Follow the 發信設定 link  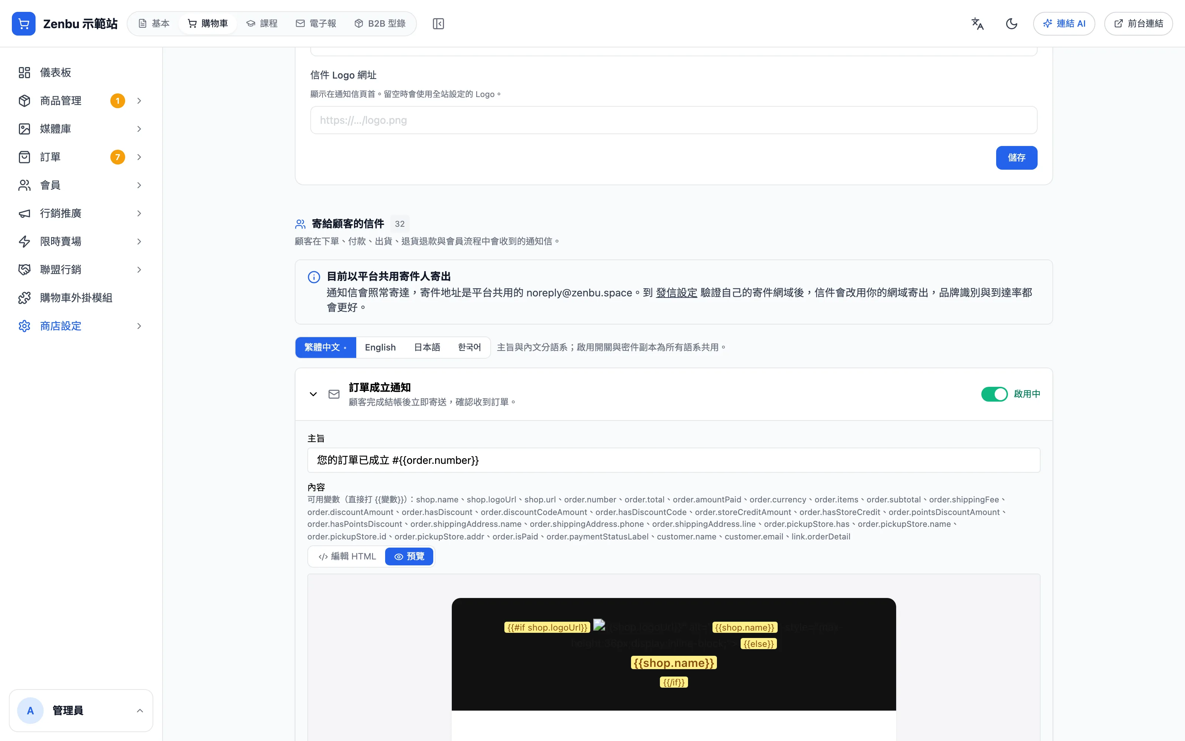coord(676,293)
